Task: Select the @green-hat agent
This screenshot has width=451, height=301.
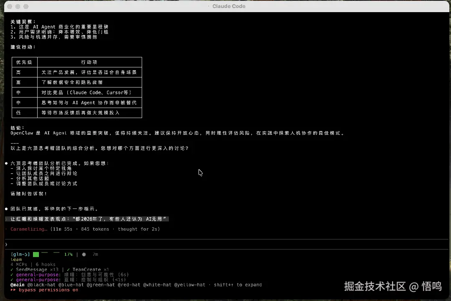Action: click(101, 285)
